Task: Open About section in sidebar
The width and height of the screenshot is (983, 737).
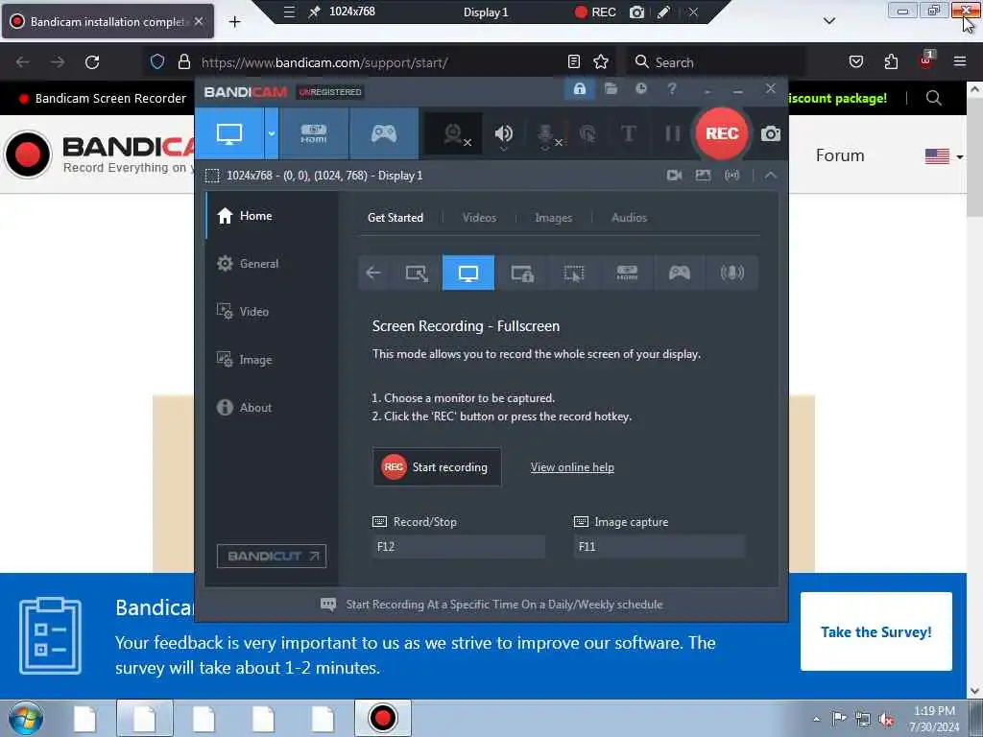Action: pyautogui.click(x=271, y=407)
